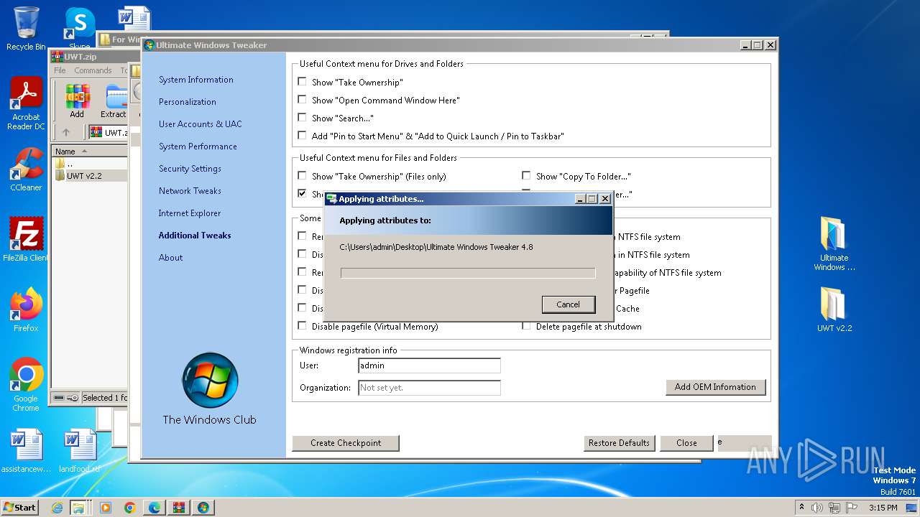Go to the Personalization section
This screenshot has width=920, height=517.
point(187,102)
